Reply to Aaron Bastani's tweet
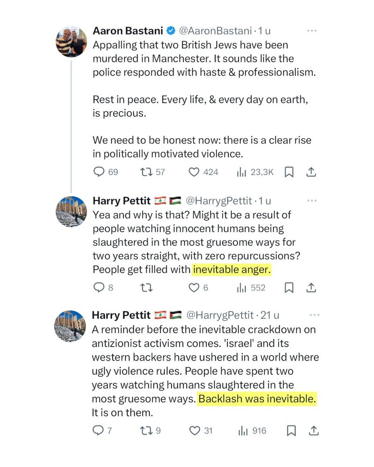 (x=99, y=172)
